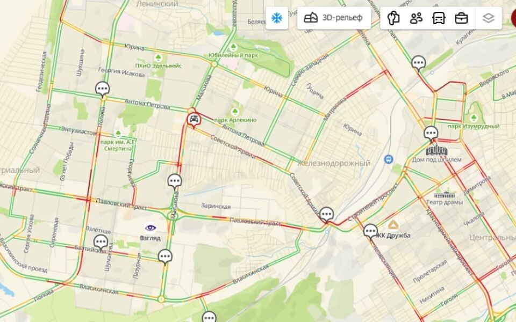Select the парк Арлекино label
The height and width of the screenshot is (322, 516).
[x=235, y=120]
